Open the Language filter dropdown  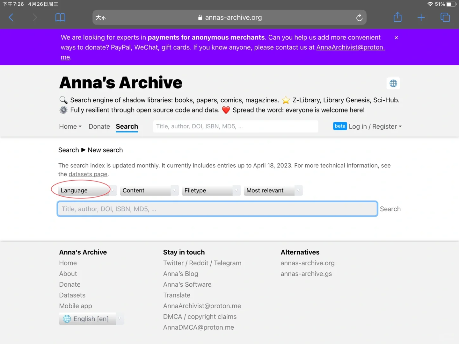(x=87, y=190)
